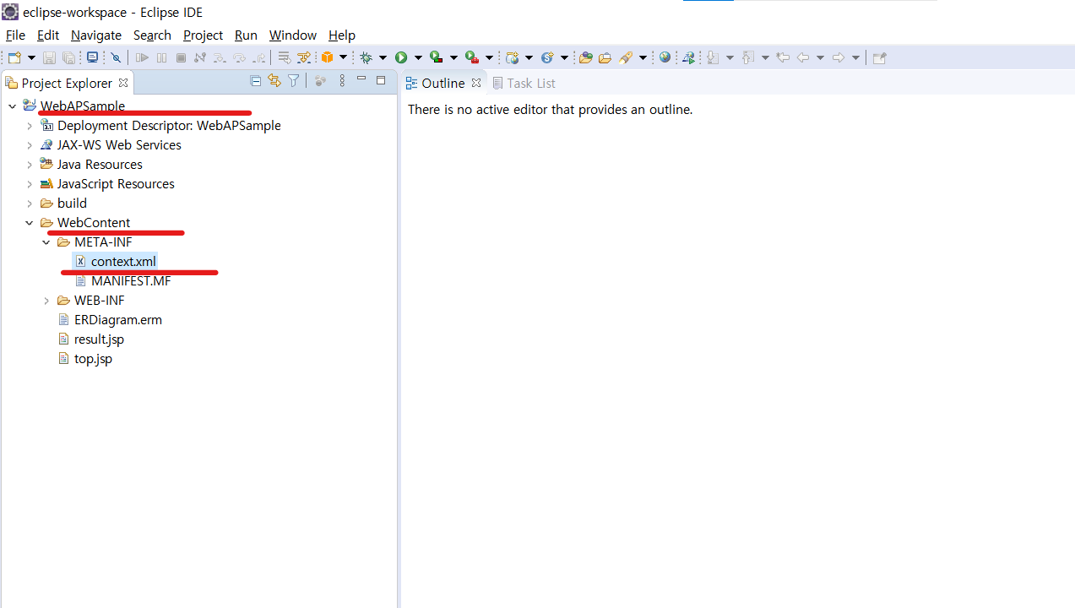Expand the JavaScript Resources node

(30, 183)
